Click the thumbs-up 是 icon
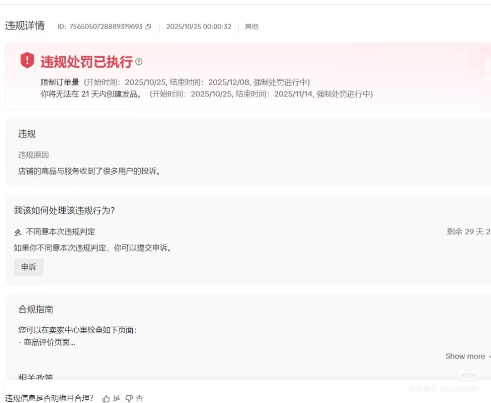The image size is (491, 403). pos(106,398)
